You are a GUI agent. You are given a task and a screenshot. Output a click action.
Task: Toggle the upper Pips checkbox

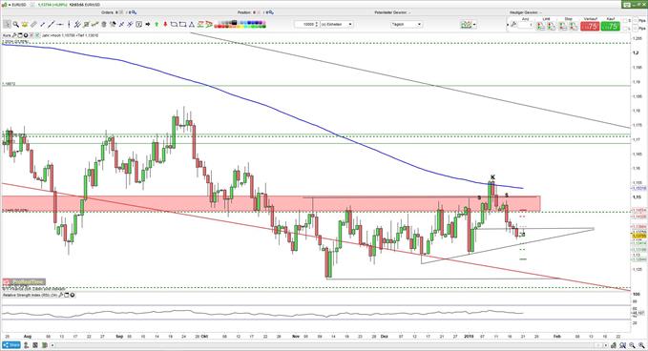click(636, 20)
